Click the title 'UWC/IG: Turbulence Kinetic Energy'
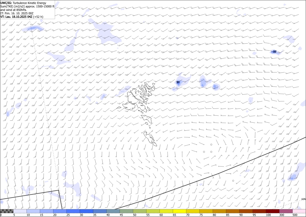 (23, 3)
